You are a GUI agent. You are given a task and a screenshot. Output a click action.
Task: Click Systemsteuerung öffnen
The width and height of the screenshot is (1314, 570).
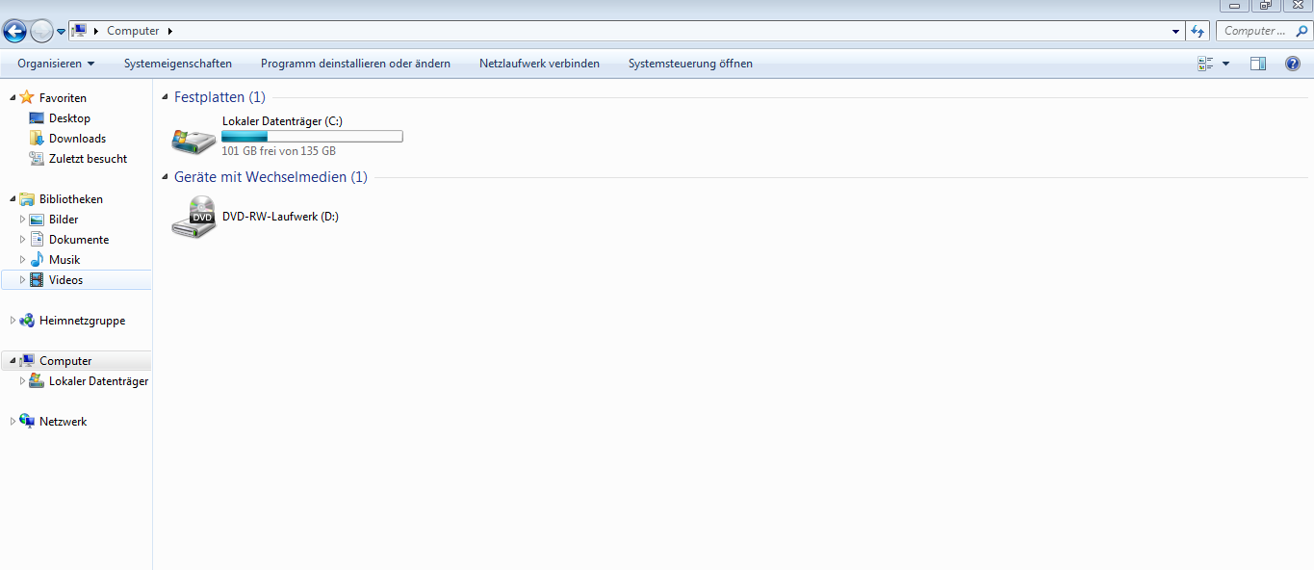(690, 64)
